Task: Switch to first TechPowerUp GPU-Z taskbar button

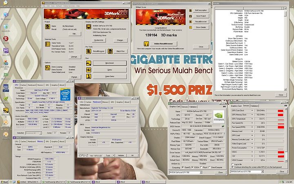Action: click(x=54, y=182)
